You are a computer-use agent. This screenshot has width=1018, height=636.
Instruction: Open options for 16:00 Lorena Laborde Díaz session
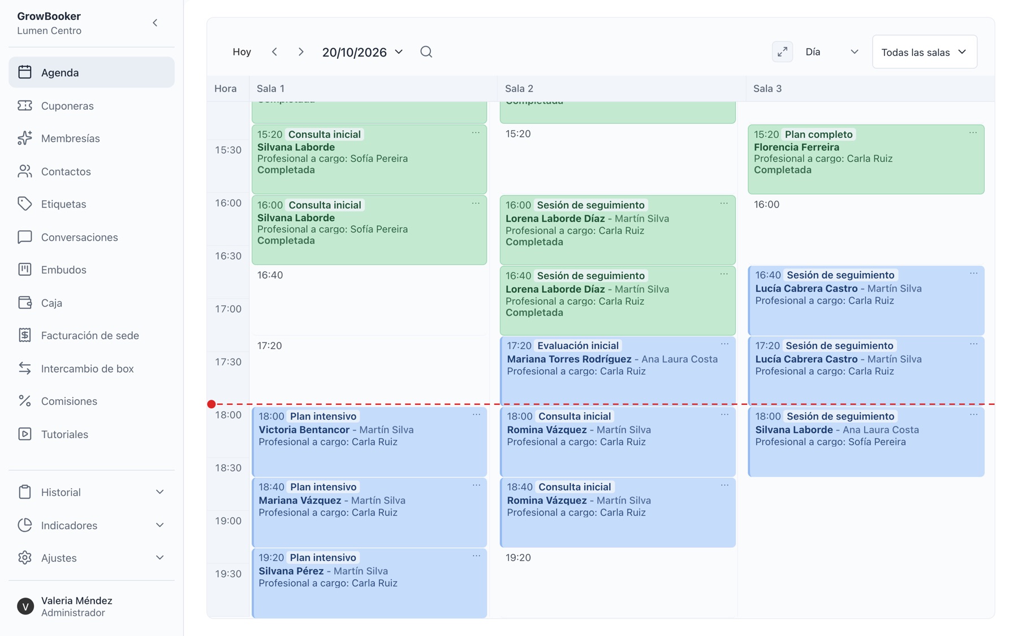(x=724, y=204)
